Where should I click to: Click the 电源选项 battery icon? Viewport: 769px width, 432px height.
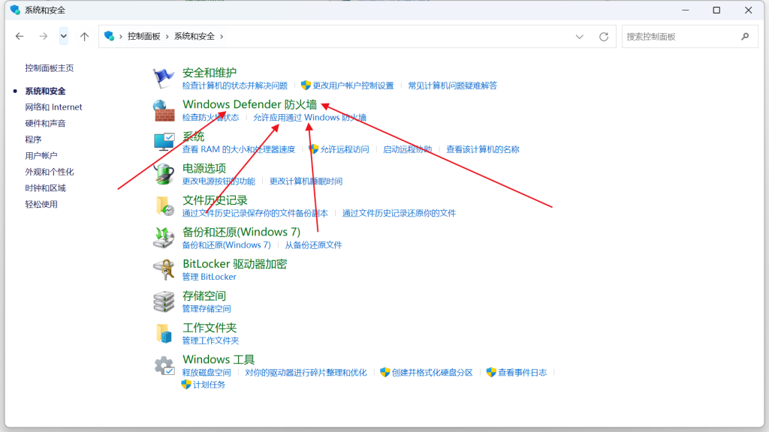tap(163, 174)
